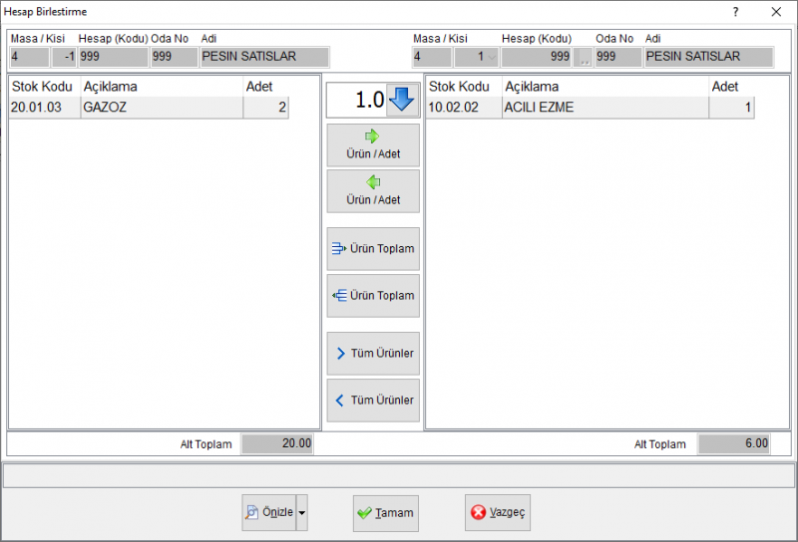The height and width of the screenshot is (542, 798).
Task: Confirm with the Tamam button
Action: pos(386,513)
